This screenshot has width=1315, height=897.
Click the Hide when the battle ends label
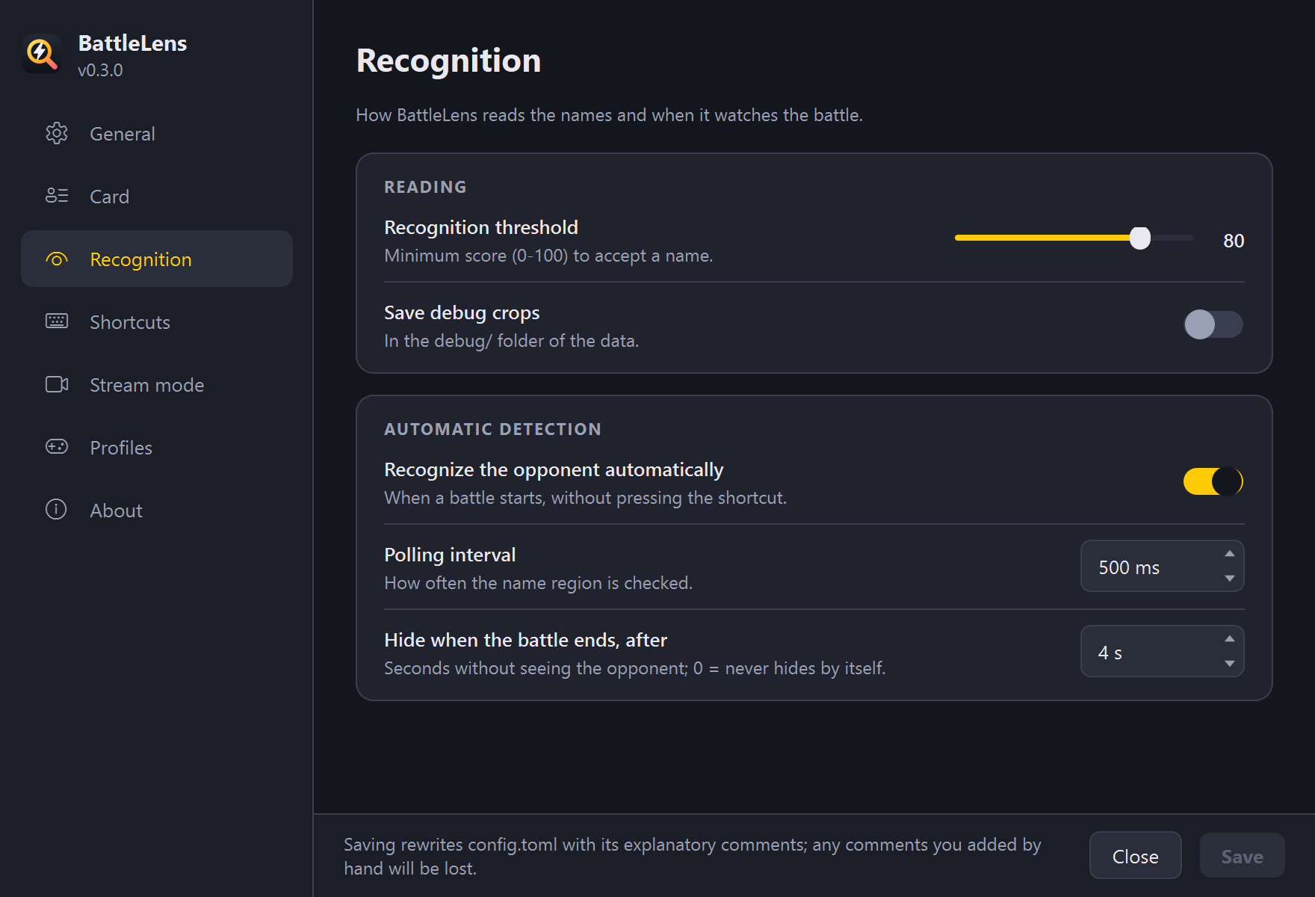click(x=525, y=640)
